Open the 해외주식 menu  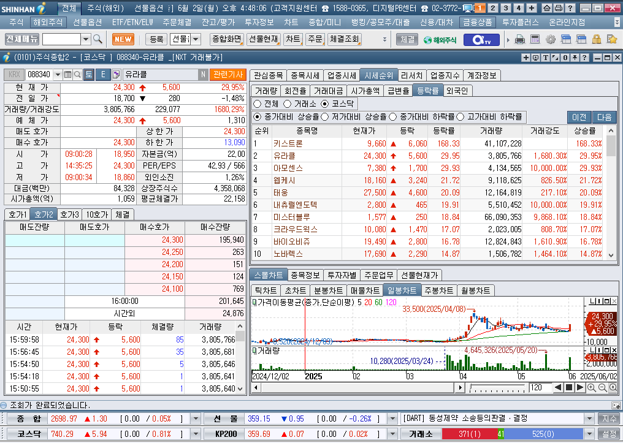[x=48, y=22]
